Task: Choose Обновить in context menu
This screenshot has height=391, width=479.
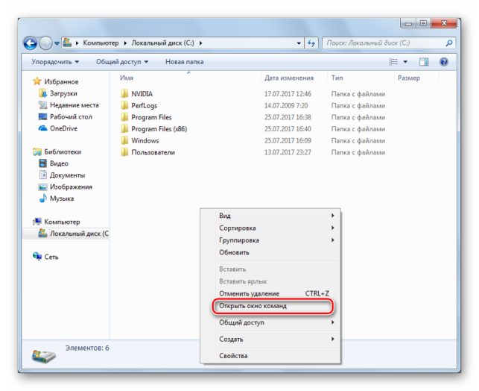Action: 270,252
